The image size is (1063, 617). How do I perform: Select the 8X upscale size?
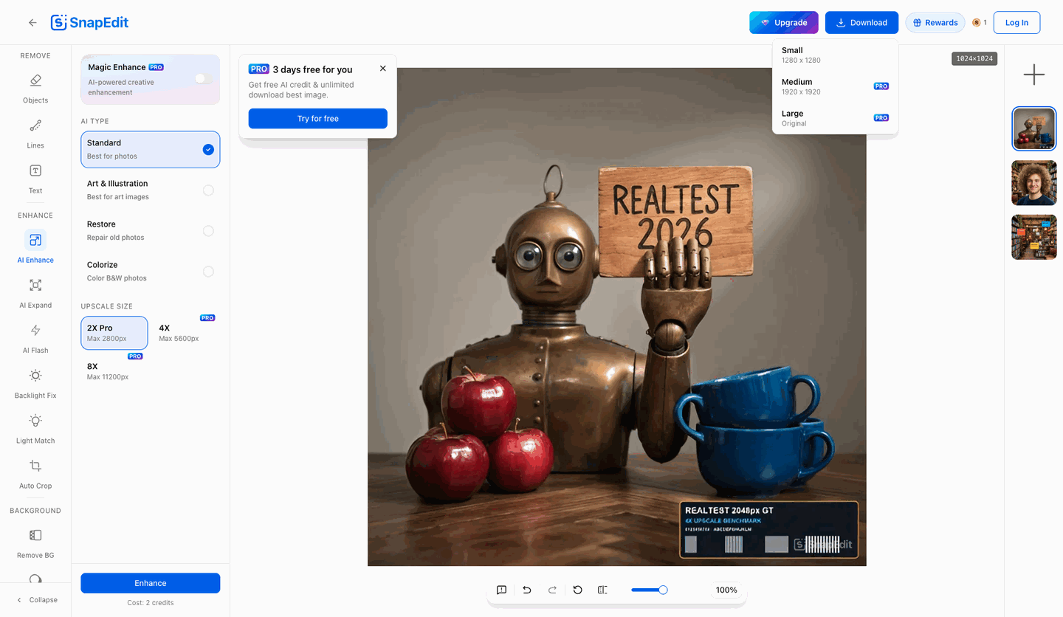[x=114, y=371]
